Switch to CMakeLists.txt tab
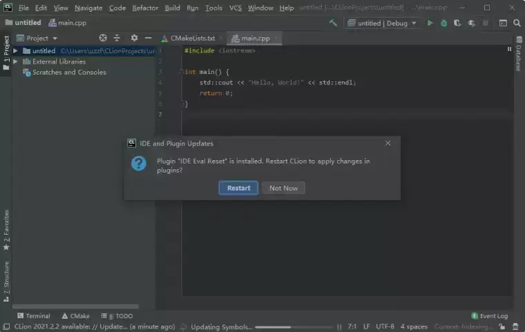 point(193,38)
